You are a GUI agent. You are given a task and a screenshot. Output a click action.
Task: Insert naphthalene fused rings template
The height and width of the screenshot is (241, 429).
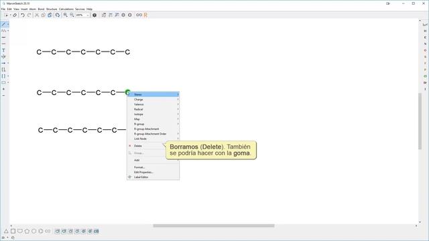coord(48,231)
